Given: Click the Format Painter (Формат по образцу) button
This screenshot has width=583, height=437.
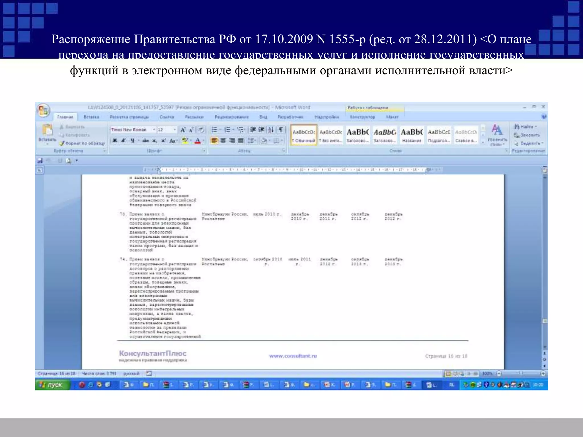Looking at the screenshot, I should pyautogui.click(x=82, y=143).
